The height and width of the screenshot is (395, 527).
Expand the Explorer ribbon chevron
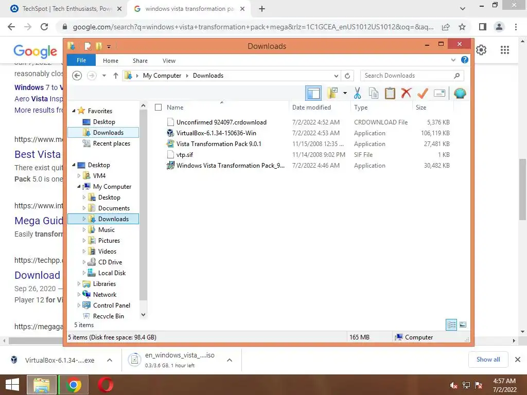[x=453, y=60]
